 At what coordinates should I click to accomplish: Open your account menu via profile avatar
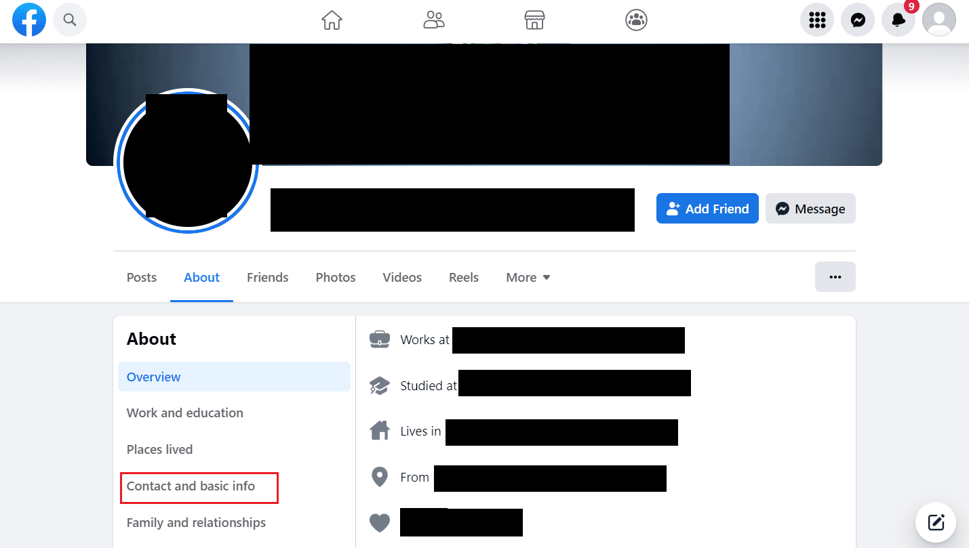click(938, 20)
